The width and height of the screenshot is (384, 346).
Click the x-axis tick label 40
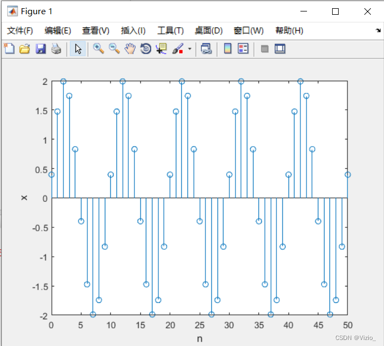(x=288, y=325)
